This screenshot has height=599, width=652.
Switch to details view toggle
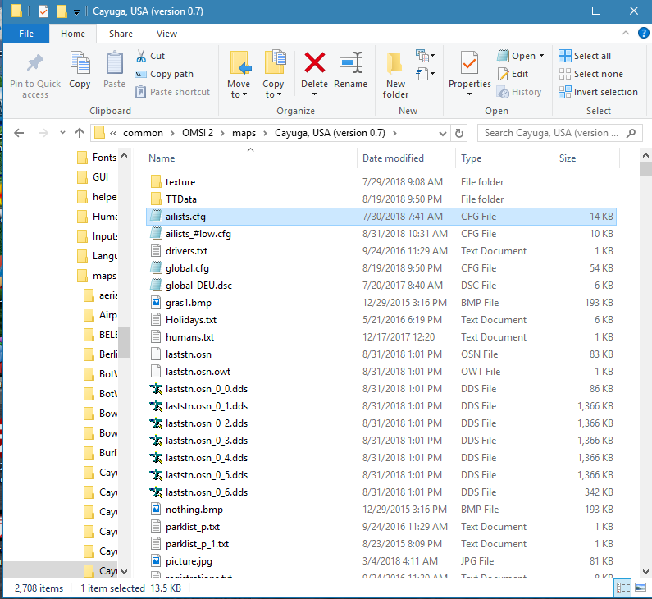623,588
